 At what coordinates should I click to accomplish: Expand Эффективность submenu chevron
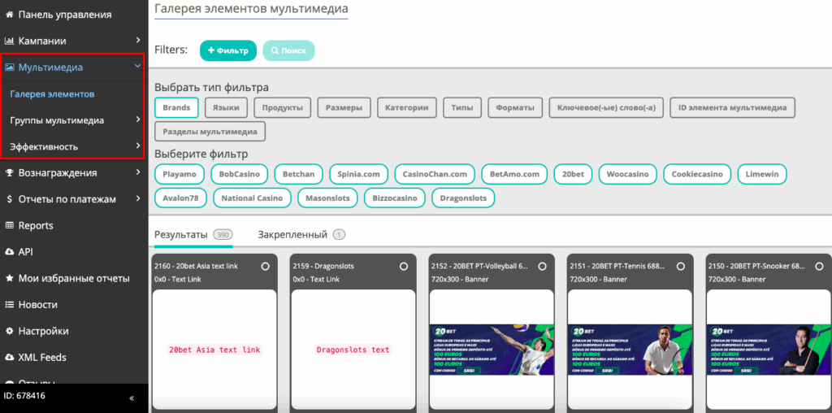pos(138,146)
